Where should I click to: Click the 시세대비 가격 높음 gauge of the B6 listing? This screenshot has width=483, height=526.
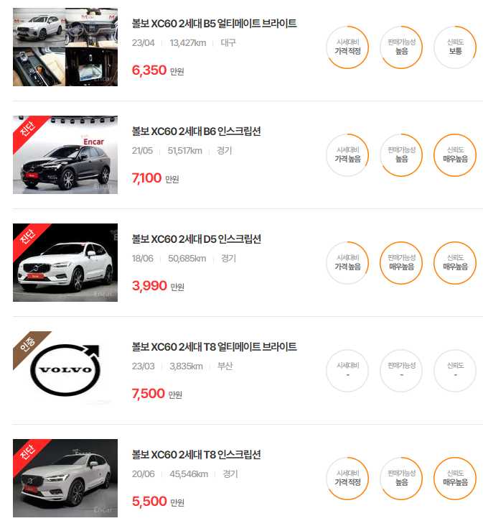[347, 155]
